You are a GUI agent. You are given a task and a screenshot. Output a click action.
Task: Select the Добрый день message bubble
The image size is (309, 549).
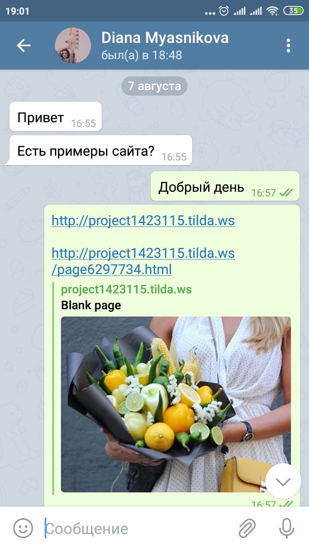[x=225, y=186]
